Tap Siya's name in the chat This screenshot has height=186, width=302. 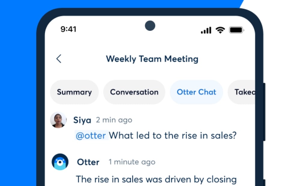pyautogui.click(x=82, y=120)
